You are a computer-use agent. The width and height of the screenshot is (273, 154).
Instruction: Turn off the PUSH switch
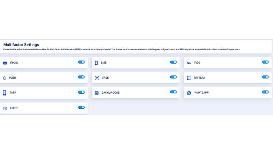81,77
